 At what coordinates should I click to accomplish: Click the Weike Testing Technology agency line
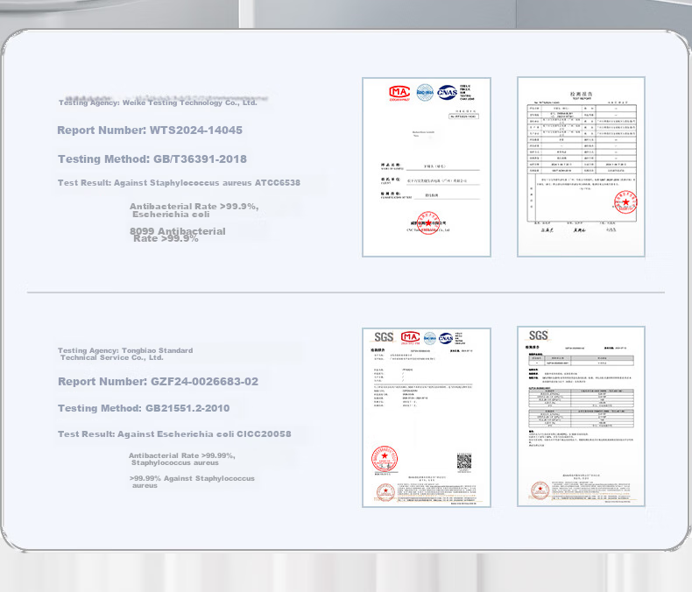[158, 102]
